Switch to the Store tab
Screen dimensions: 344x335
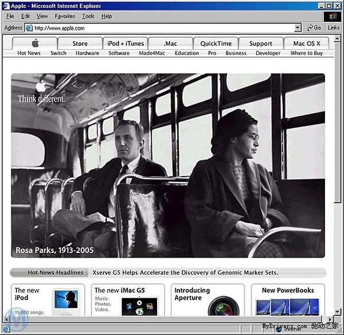[x=80, y=44]
